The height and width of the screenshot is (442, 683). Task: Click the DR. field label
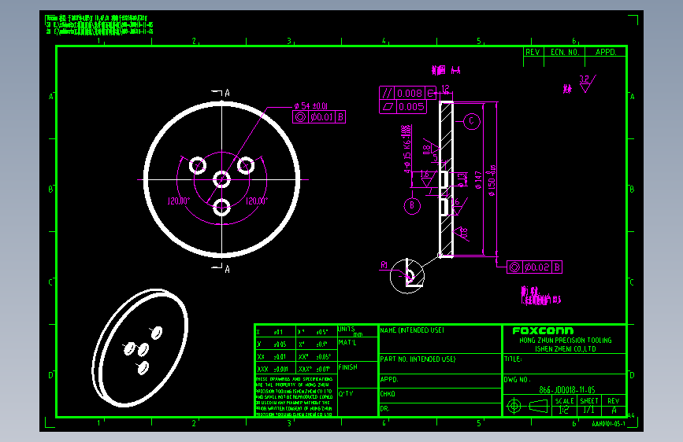[384, 408]
